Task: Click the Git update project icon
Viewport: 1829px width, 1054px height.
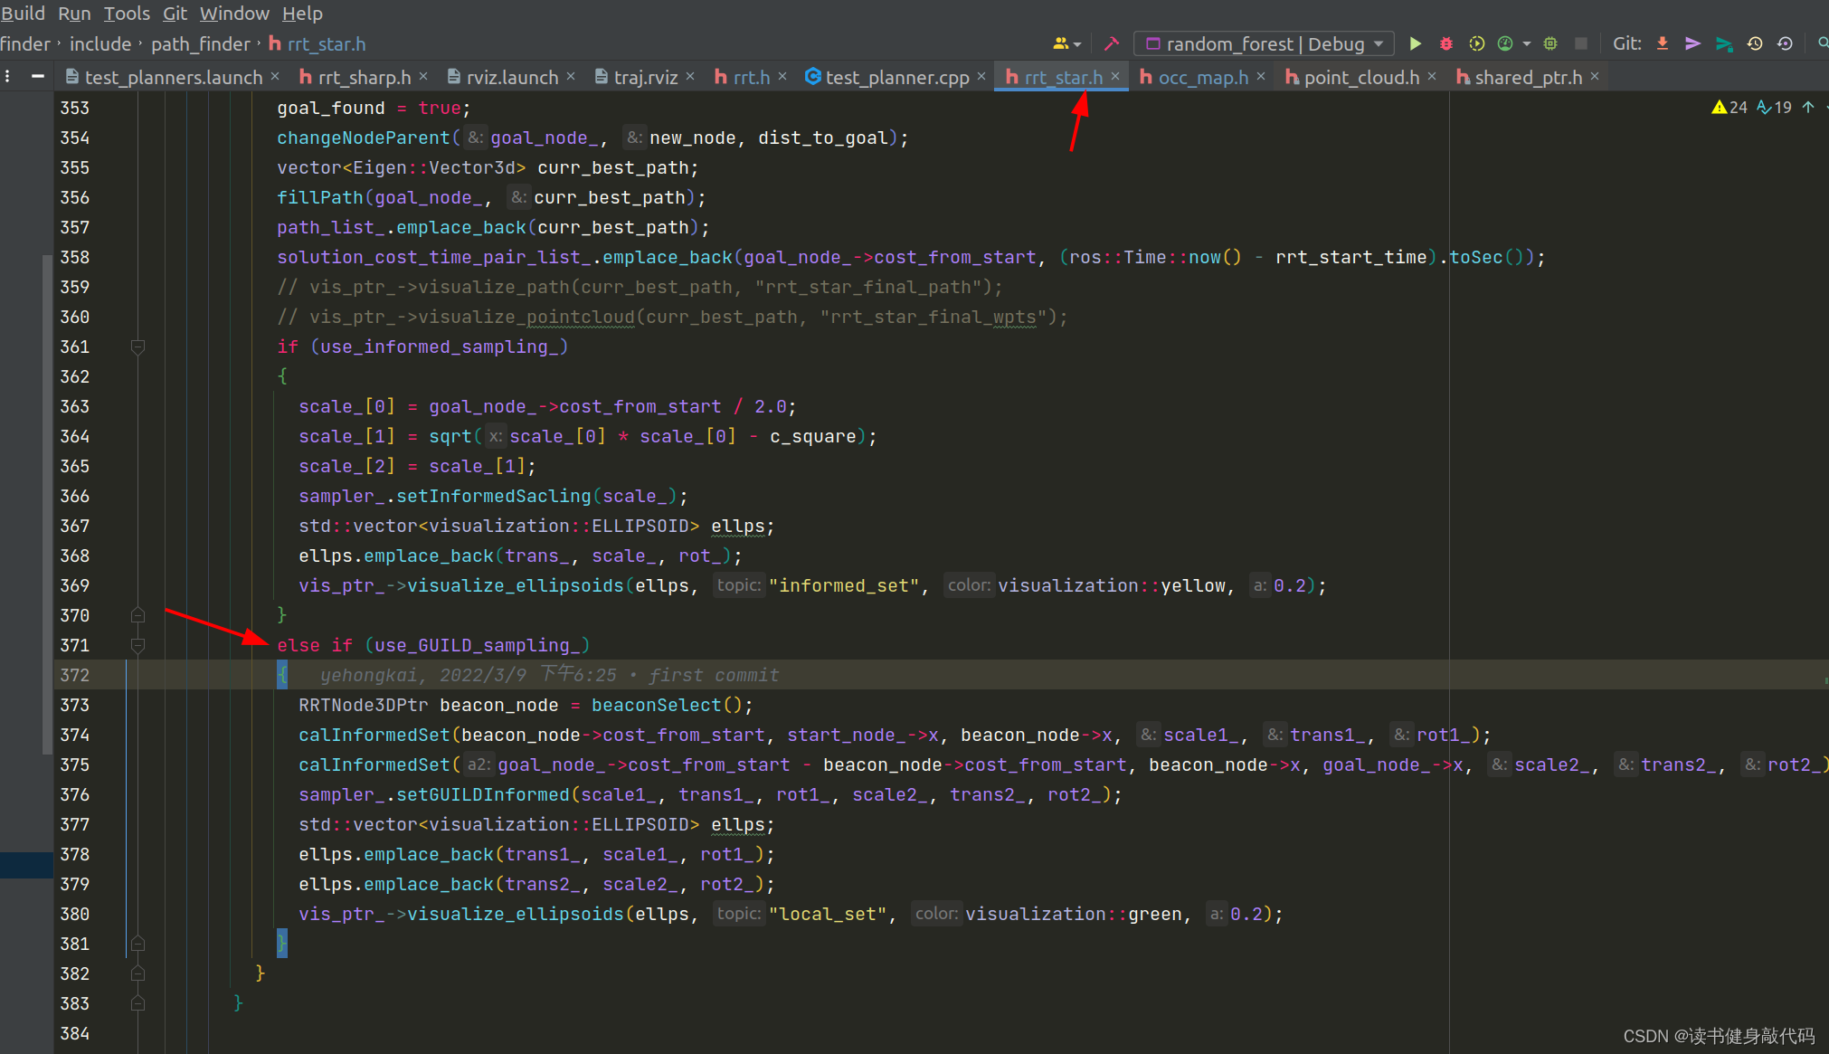Action: click(x=1663, y=43)
